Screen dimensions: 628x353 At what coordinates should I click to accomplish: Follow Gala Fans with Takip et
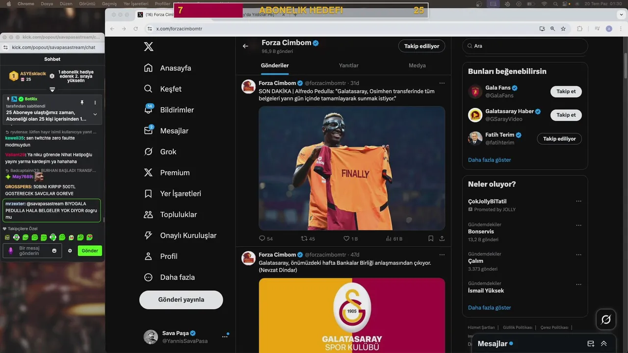566,91
